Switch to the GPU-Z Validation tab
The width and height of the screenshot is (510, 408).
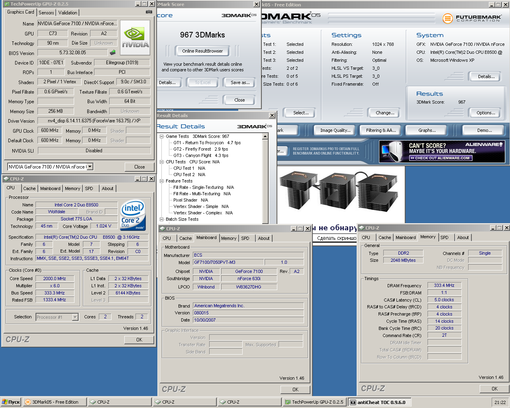coord(68,13)
